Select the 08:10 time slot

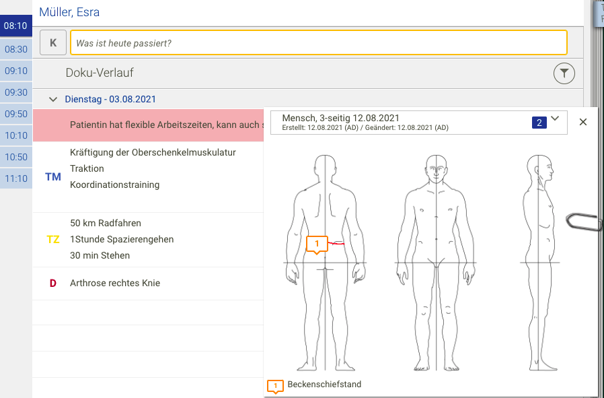tap(15, 26)
